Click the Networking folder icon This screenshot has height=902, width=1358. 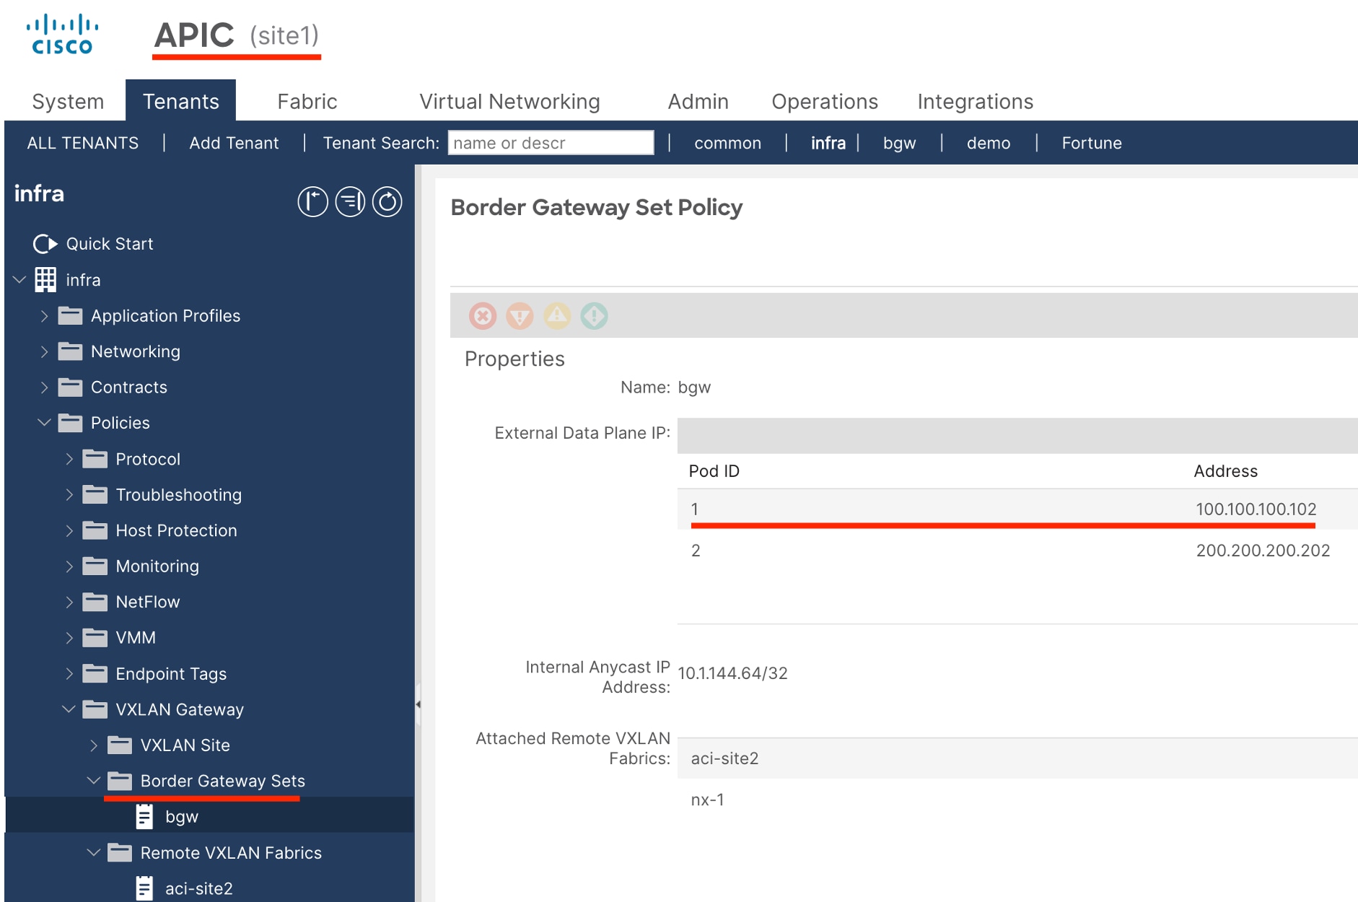coord(70,351)
